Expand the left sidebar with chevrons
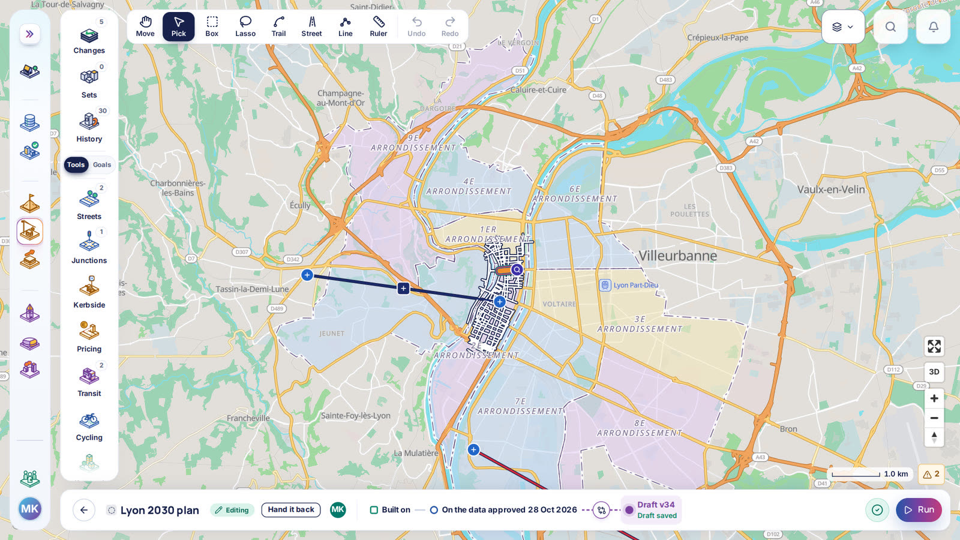 tap(29, 34)
